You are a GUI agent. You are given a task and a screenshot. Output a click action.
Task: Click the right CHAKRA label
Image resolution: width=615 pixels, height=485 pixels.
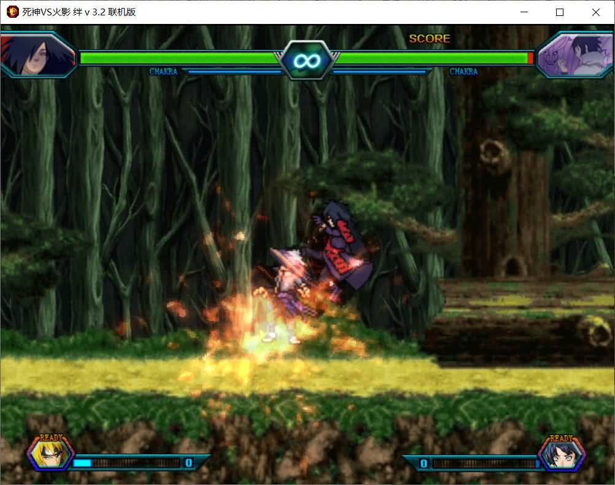pyautogui.click(x=463, y=71)
